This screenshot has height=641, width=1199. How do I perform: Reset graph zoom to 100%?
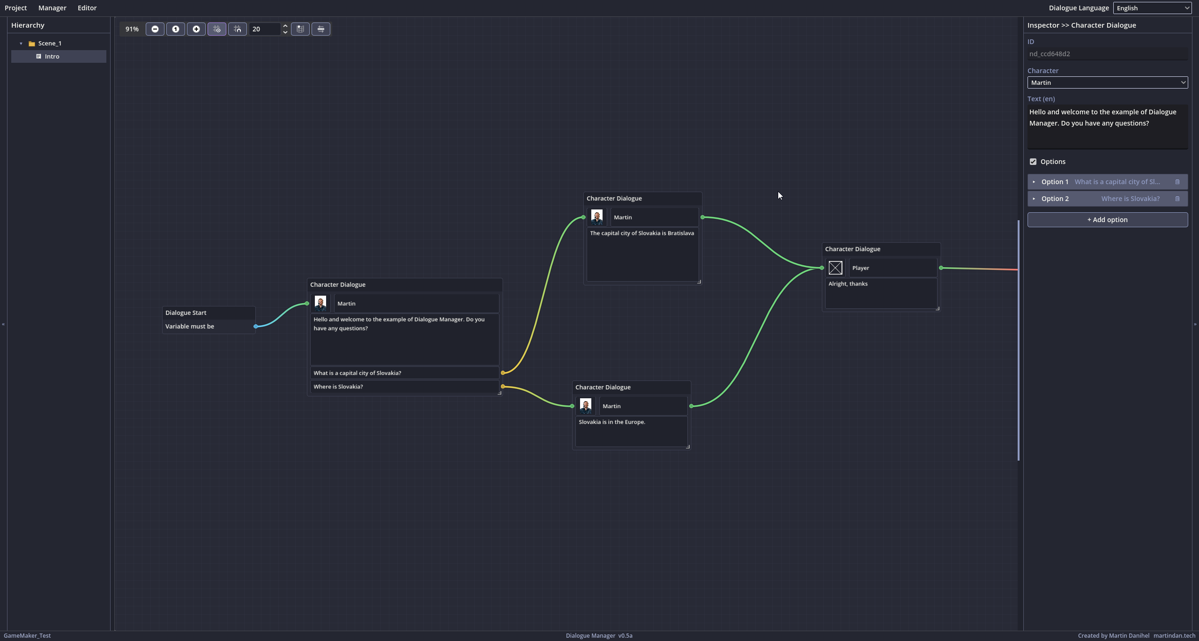(x=176, y=29)
